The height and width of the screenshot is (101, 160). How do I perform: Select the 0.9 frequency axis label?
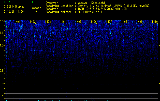click(2, 58)
